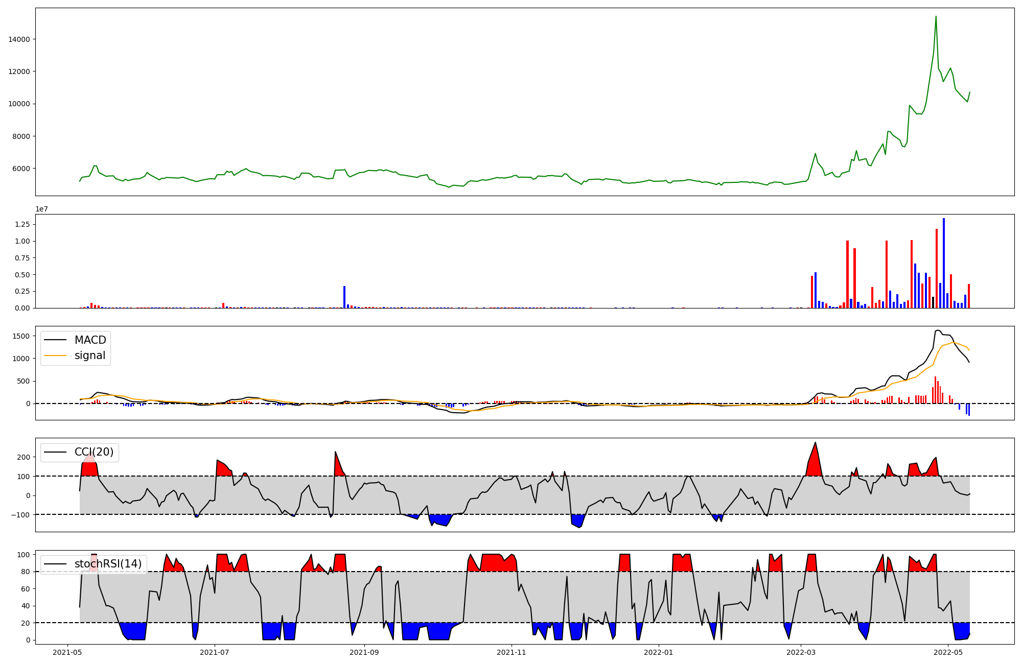Image resolution: width=1022 pixels, height=664 pixels.
Task: Click the tallest blue volume bar
Action: coord(944,263)
